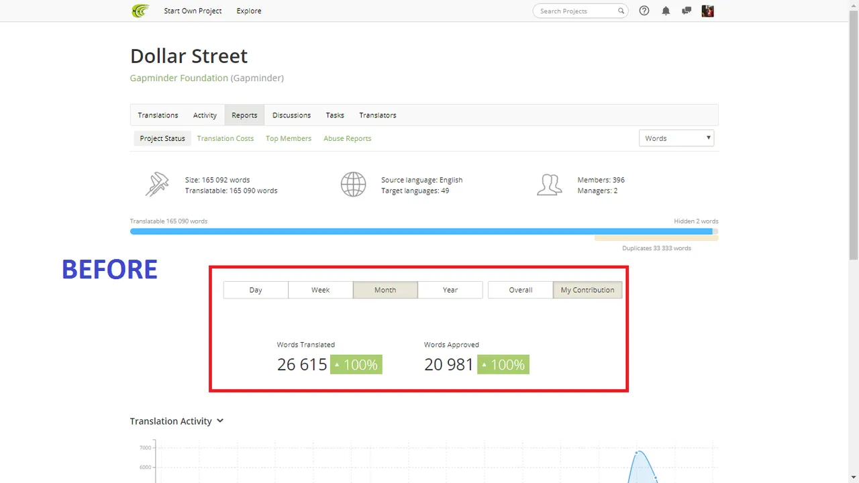Click the globe languages icon

click(x=353, y=184)
